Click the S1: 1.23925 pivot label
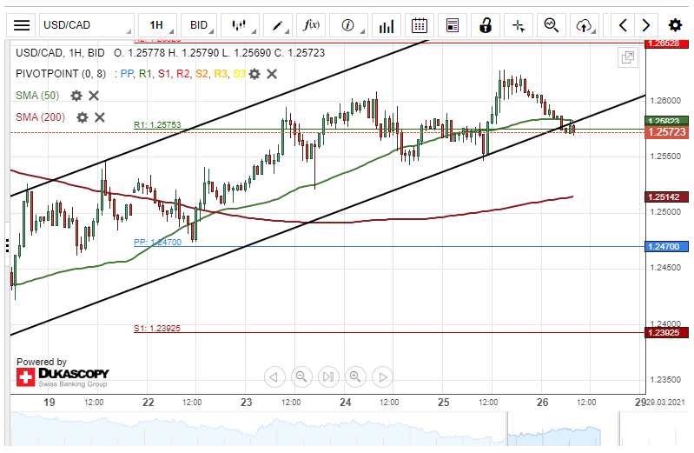Screen dimensions: 694x453 tap(157, 329)
